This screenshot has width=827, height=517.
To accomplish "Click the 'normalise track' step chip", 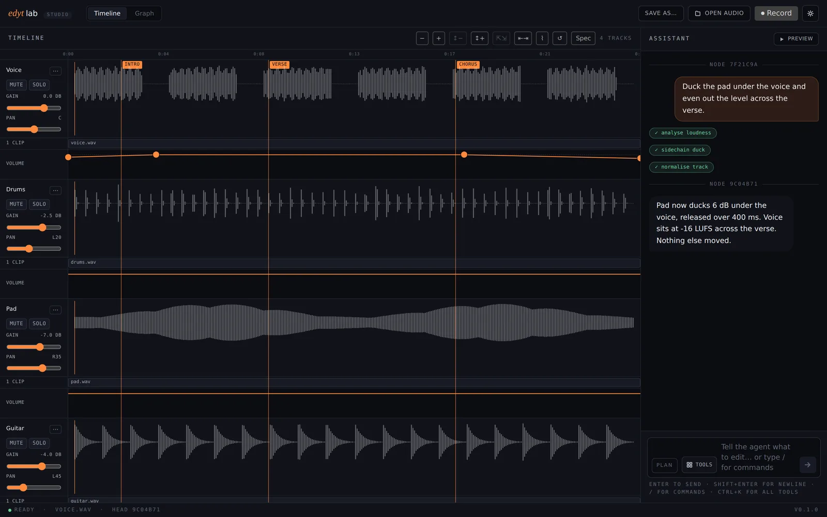I will click(681, 167).
